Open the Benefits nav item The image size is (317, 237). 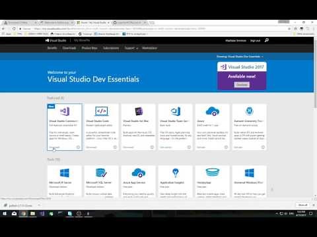pyautogui.click(x=52, y=48)
